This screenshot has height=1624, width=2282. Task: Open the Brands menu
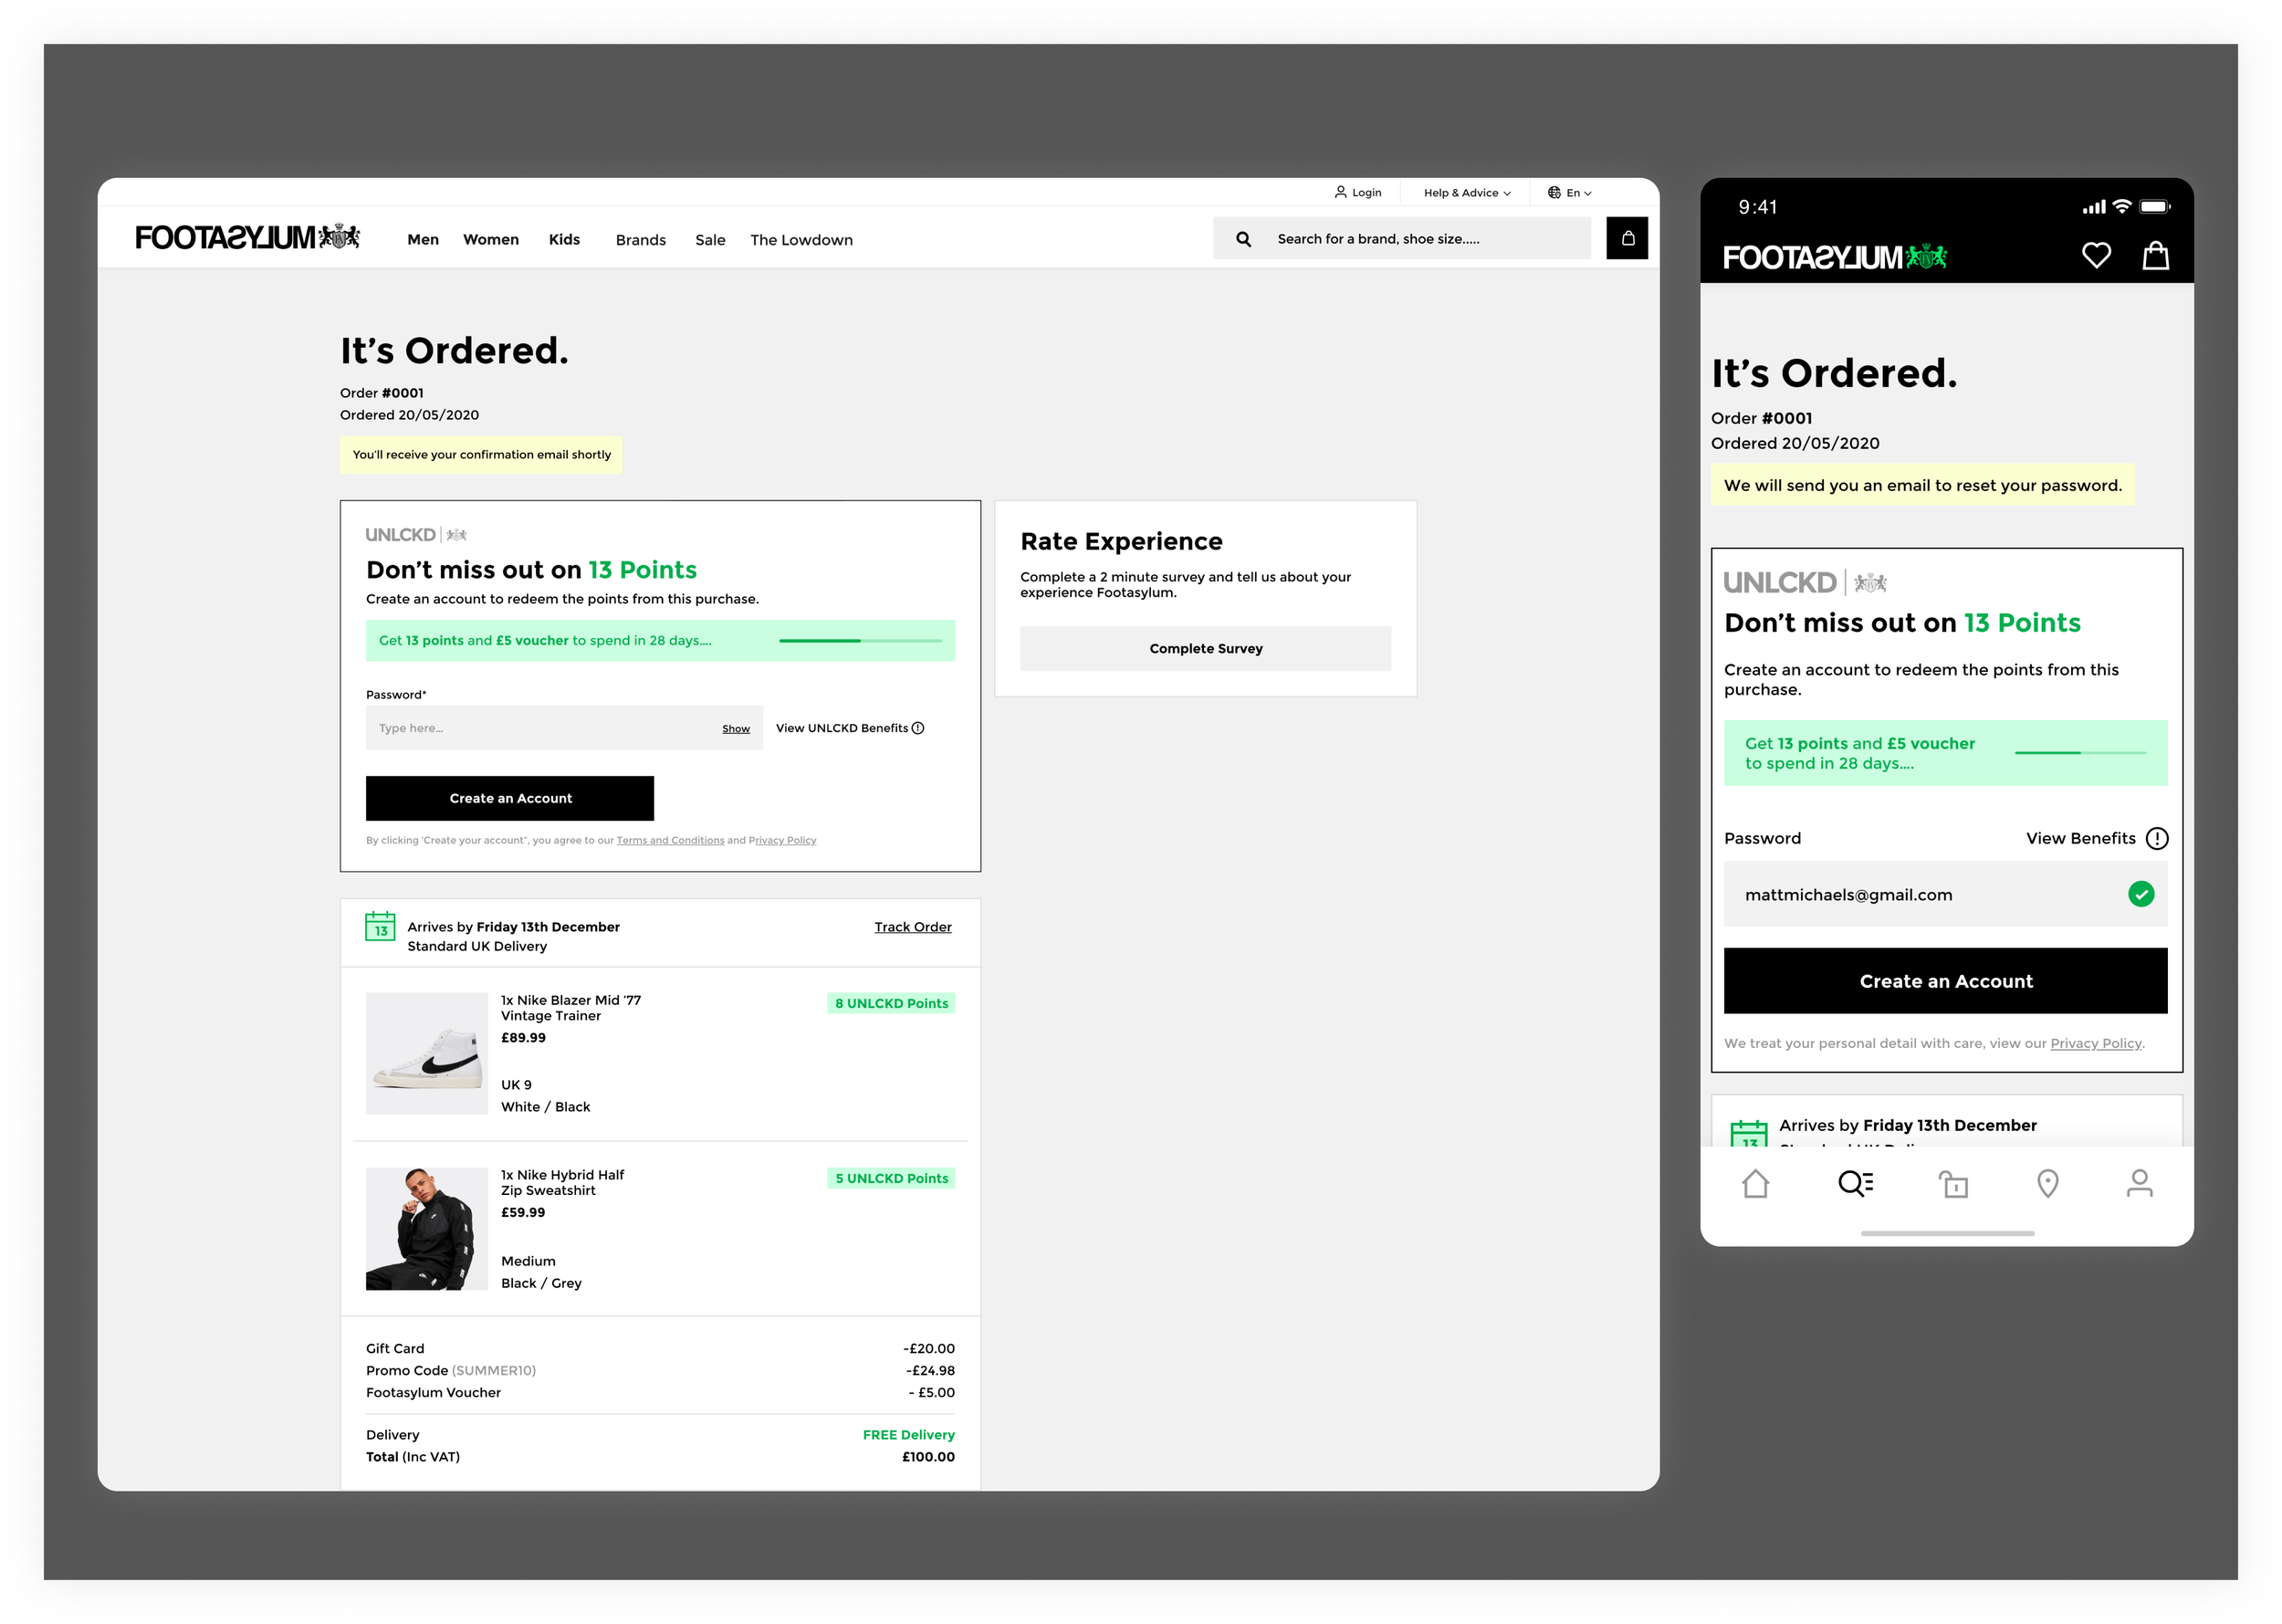[x=640, y=240]
